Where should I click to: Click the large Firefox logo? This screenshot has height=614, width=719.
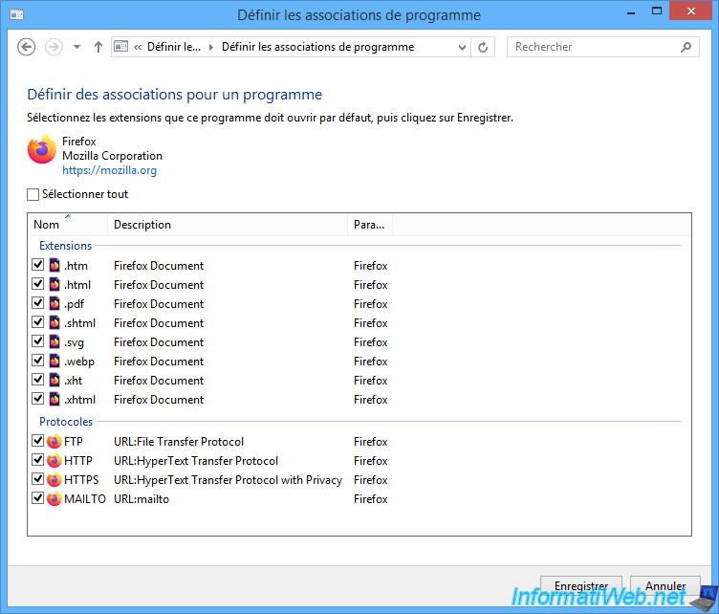(42, 149)
